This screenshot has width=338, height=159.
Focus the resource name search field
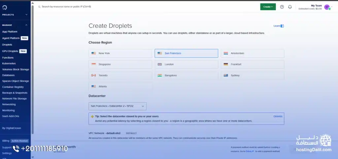99,7
